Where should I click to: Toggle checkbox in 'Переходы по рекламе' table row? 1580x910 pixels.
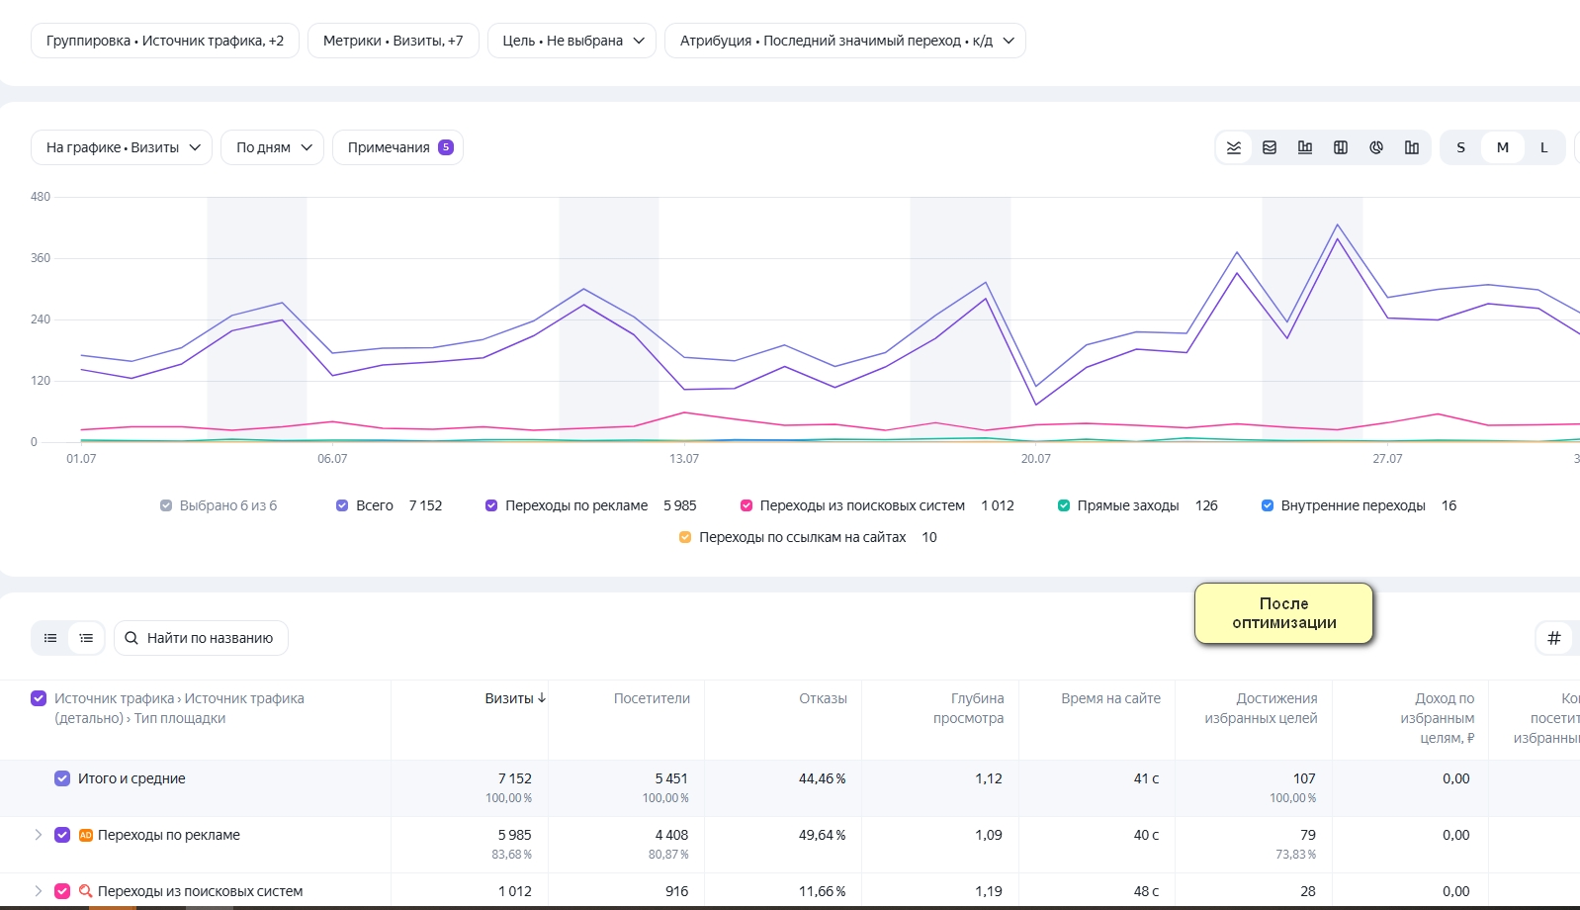(x=62, y=835)
